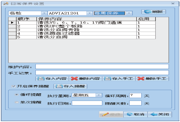The height and width of the screenshot is (122, 180).
Task: Click the save icon for 存入提醒
Action: click(59, 86)
